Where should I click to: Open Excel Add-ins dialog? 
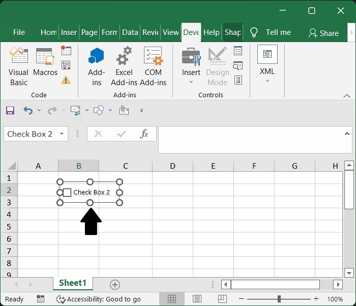(x=124, y=67)
